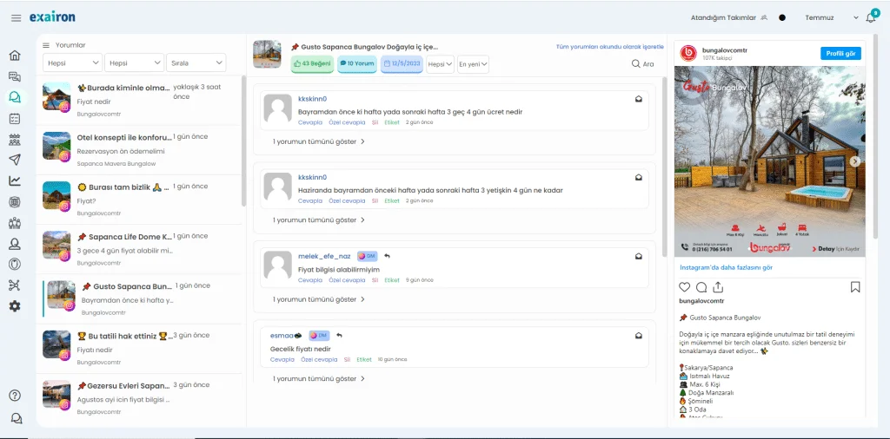The height and width of the screenshot is (439, 890).
Task: Open the Temmuz user dropdown
Action: [x=832, y=17]
